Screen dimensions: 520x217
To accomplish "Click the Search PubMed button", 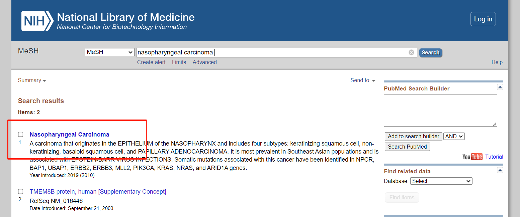I will coord(407,147).
